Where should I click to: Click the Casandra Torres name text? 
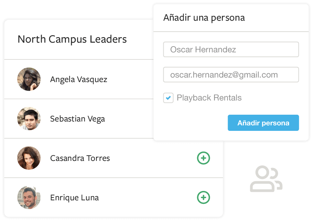80,158
